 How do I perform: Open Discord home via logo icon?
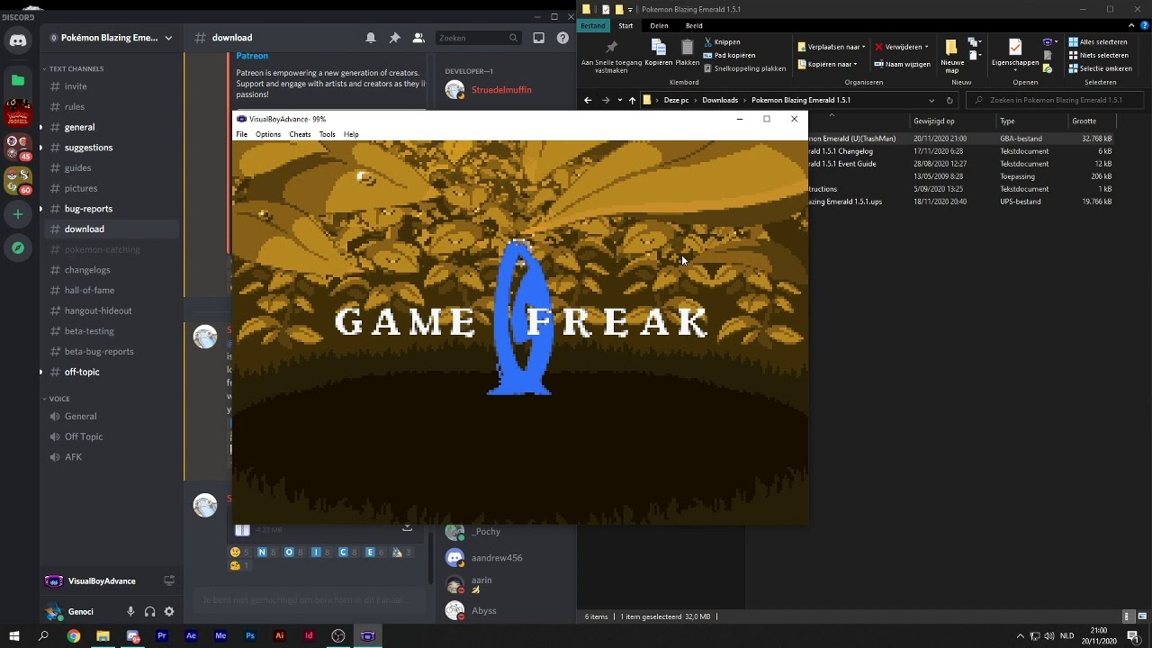tap(18, 40)
